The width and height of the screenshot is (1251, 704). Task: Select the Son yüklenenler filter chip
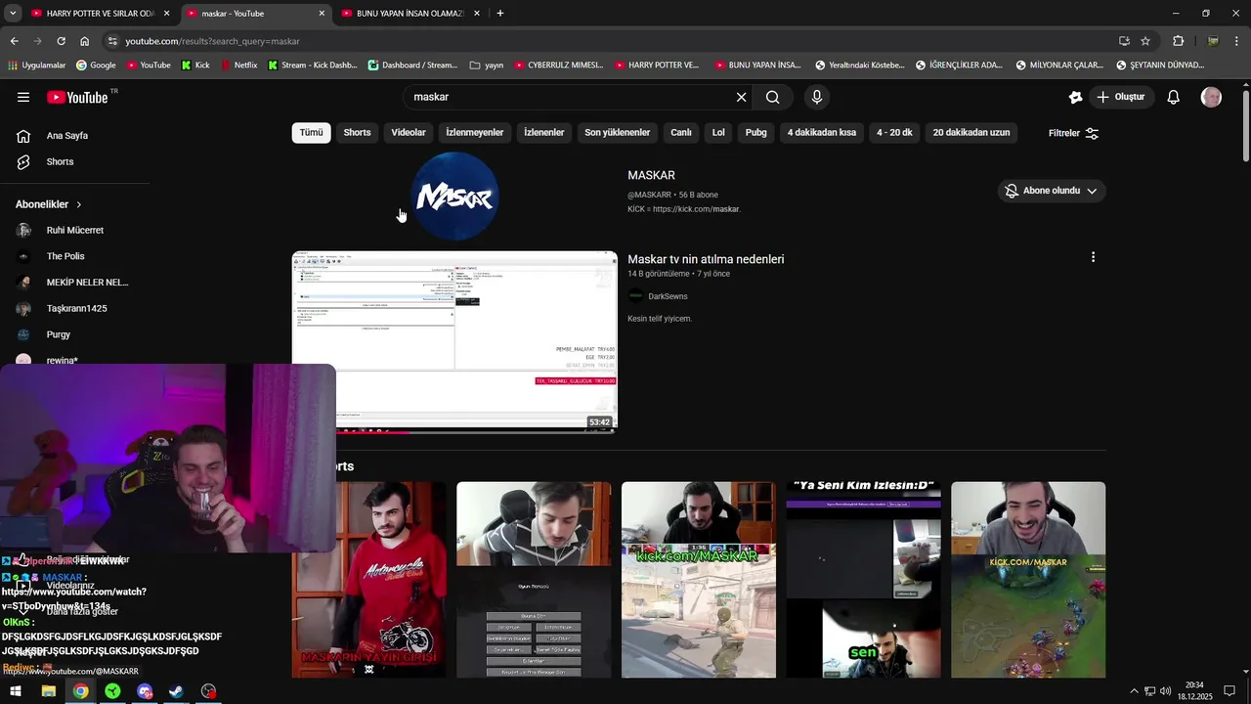pos(617,133)
